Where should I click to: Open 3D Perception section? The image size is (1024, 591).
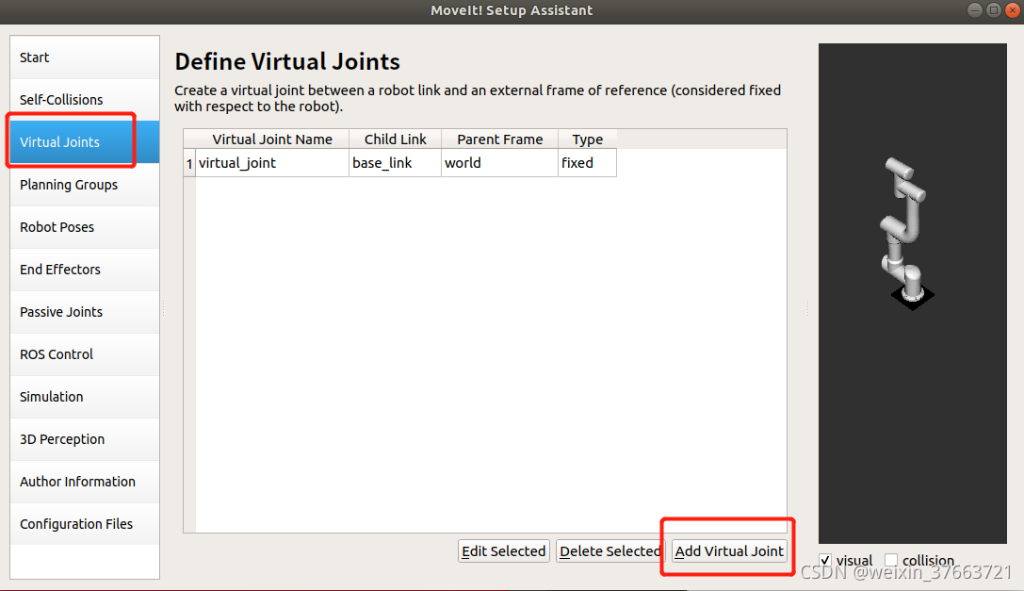(x=85, y=439)
